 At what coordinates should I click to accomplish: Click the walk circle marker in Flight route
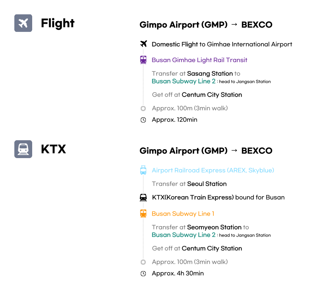[143, 108]
